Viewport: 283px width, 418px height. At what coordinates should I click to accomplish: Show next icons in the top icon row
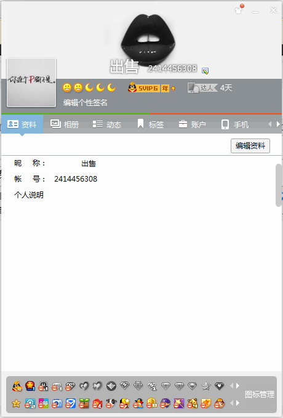(x=237, y=386)
